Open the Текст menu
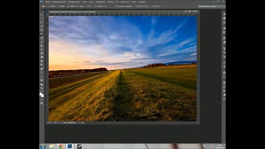 (91, 2)
